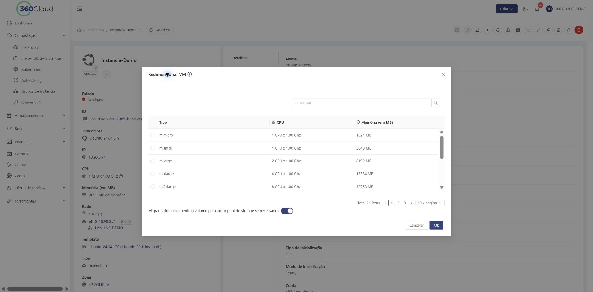Toggle automatic volume migration switch
The image size is (593, 292).
(x=287, y=211)
